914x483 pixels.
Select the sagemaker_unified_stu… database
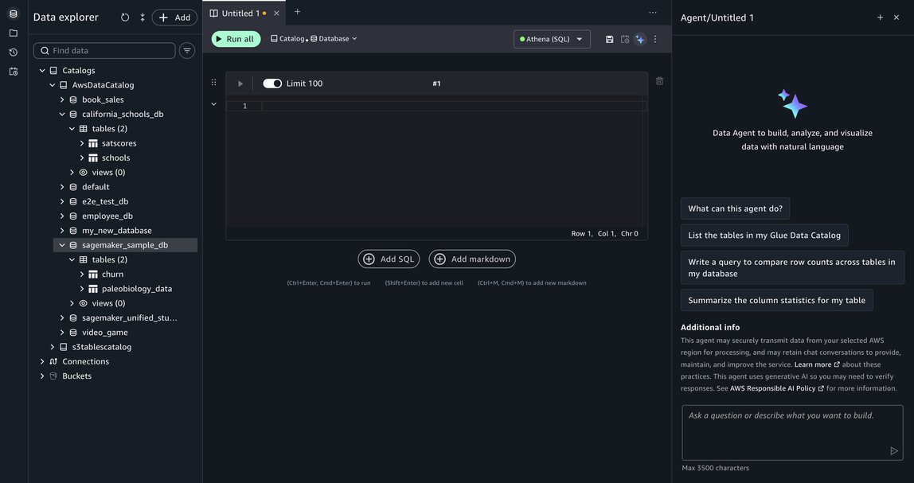point(130,318)
